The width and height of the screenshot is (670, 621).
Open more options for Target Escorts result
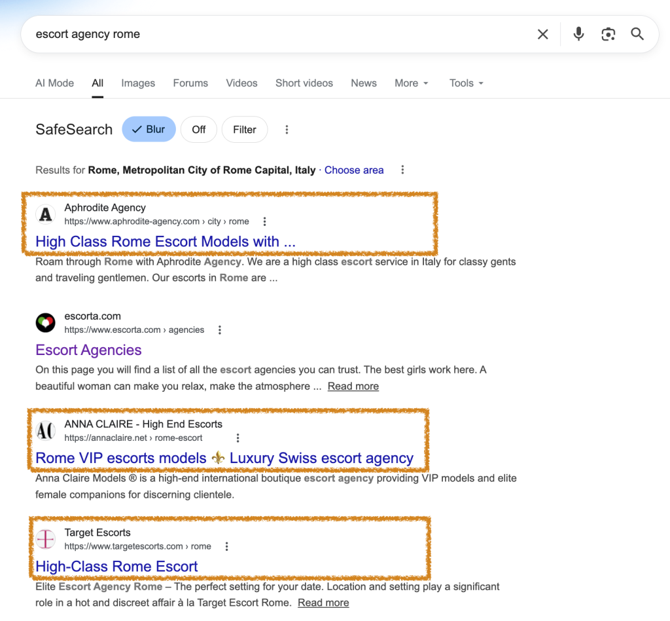click(x=226, y=546)
